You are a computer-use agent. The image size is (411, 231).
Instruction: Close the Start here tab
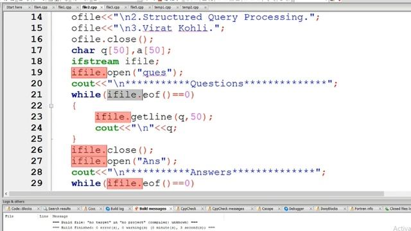[x=29, y=7]
